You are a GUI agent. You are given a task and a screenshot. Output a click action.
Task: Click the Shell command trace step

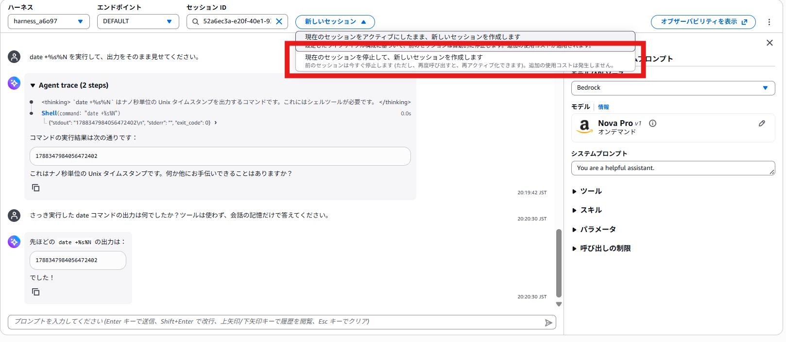click(x=81, y=113)
